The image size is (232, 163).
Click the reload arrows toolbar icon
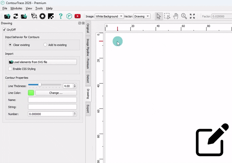(x=16, y=16)
